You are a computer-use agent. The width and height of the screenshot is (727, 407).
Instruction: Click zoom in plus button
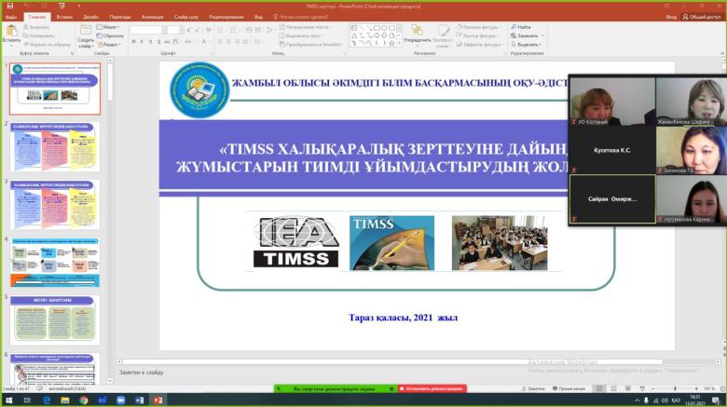click(x=696, y=388)
